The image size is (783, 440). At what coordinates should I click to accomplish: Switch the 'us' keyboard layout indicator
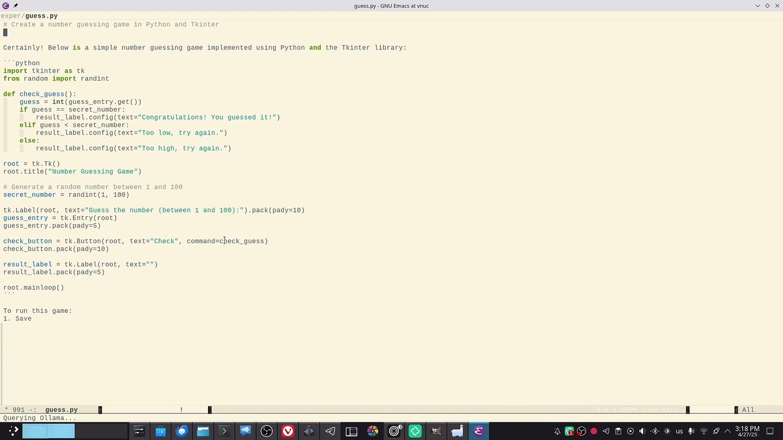click(x=679, y=431)
